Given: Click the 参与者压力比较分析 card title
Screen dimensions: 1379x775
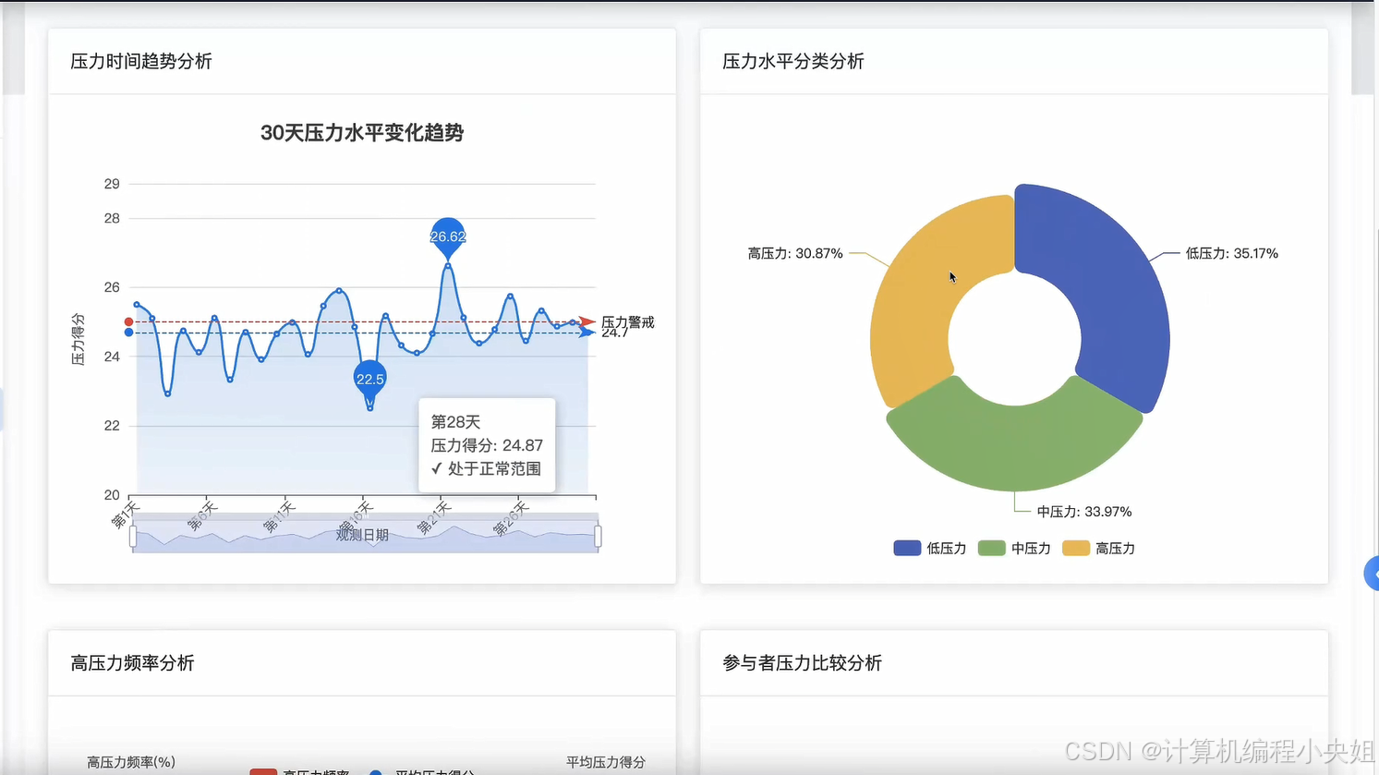Looking at the screenshot, I should pos(802,663).
